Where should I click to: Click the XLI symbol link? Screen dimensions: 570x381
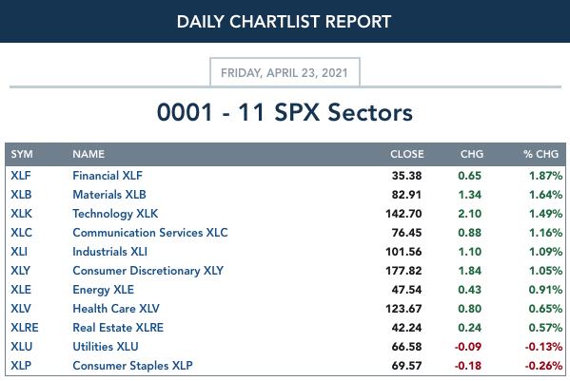19,252
